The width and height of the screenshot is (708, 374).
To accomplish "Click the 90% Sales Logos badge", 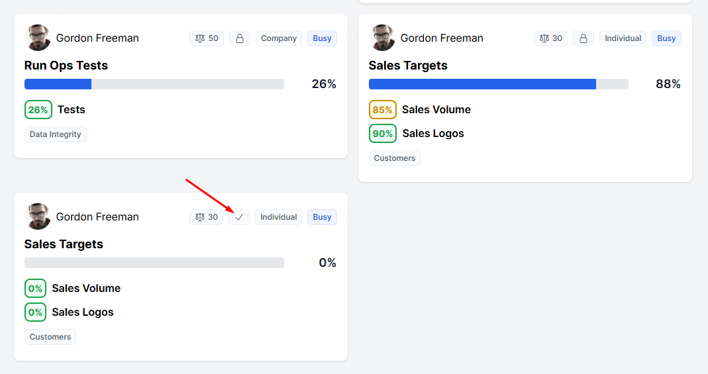I will [x=383, y=134].
